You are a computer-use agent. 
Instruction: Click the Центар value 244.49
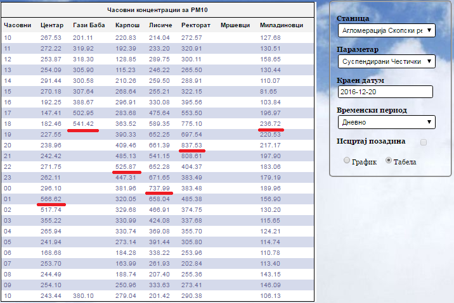pyautogui.click(x=51, y=275)
